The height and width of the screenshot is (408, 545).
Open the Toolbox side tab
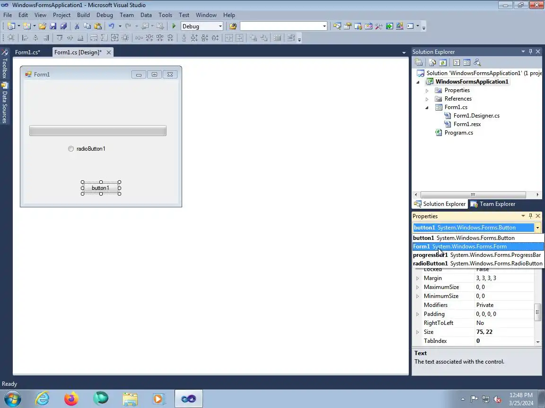pos(5,64)
